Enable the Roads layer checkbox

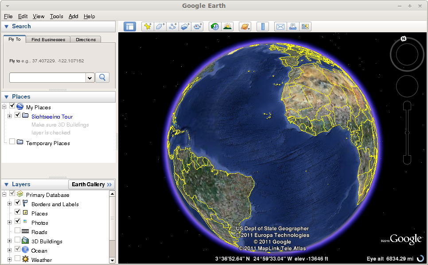(x=17, y=230)
